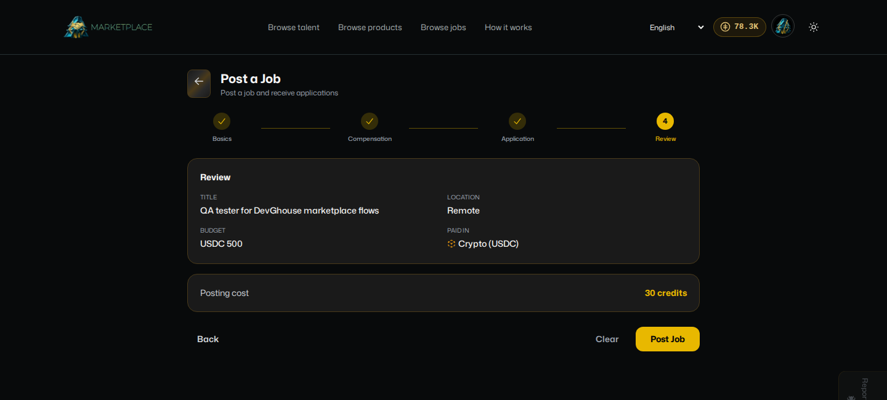Screen dimensions: 887x400
Task: Select the step 4 Review indicator
Action: pyautogui.click(x=665, y=121)
